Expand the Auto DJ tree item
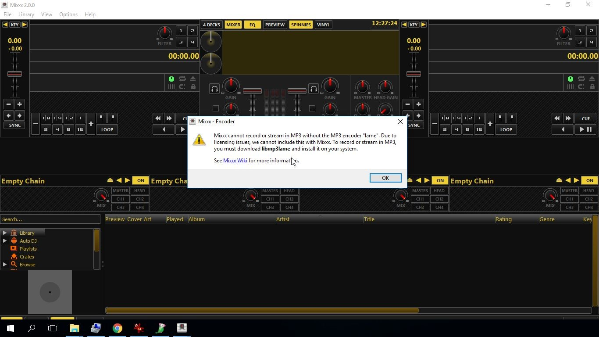The width and height of the screenshot is (599, 337). (x=5, y=240)
